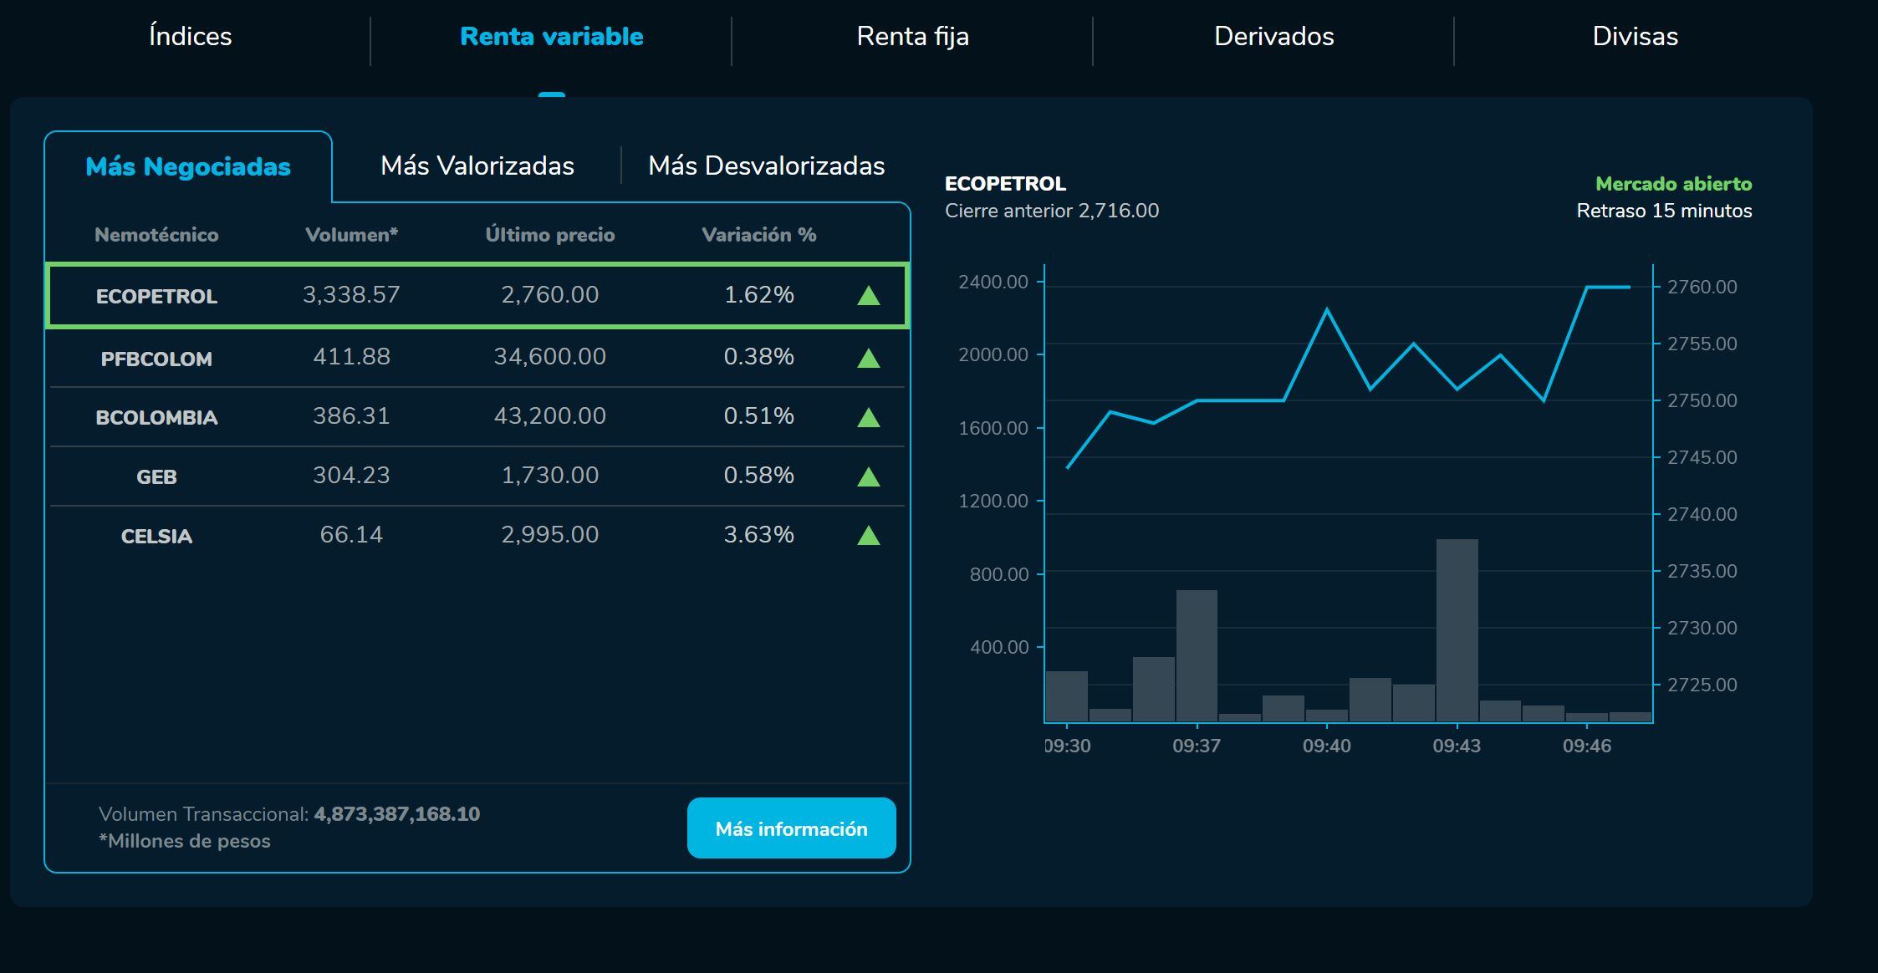Go to the Divisas tab
The image size is (1878, 973).
click(1635, 37)
